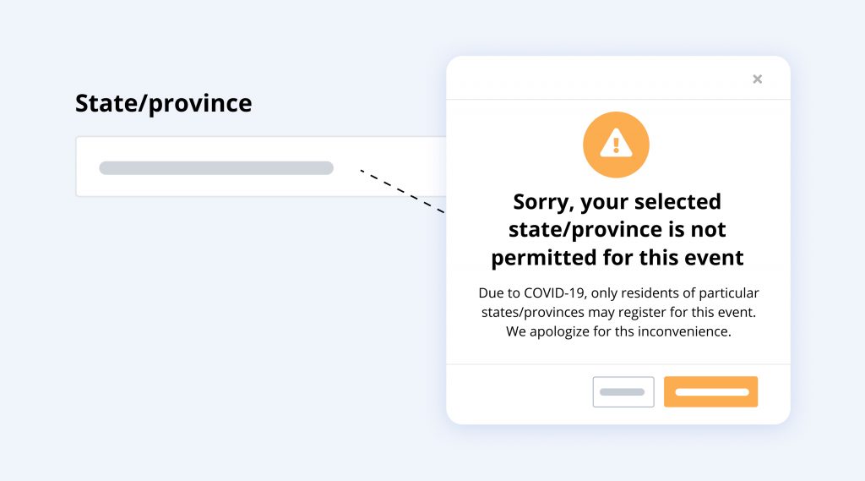Select the gray placeholder bar in the field
Screen dimensions: 865x481
pos(215,167)
